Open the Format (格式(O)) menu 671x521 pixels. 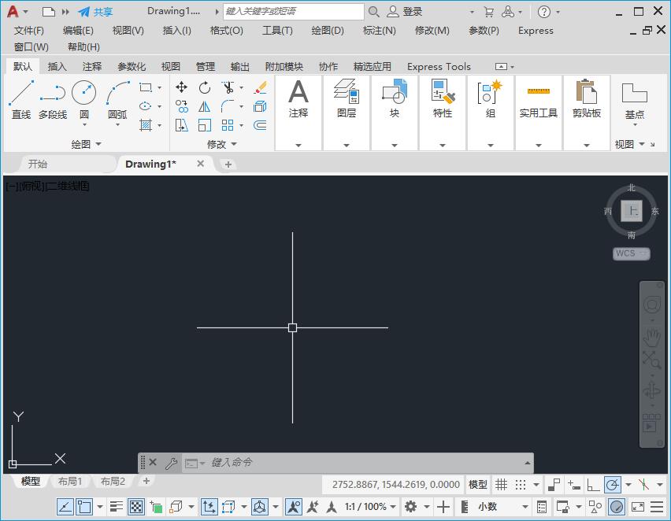(x=226, y=31)
